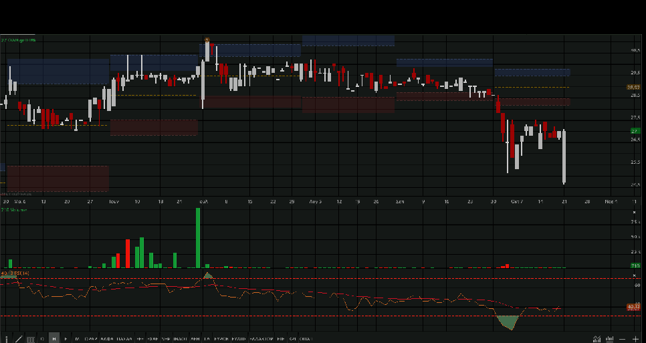
Task: Toggle the highlighted H timeframe button
Action: [54, 339]
